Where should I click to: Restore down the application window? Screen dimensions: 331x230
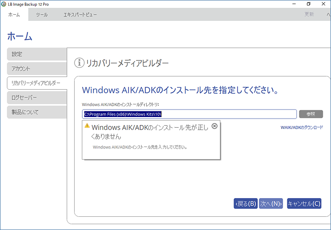pyautogui.click(x=309, y=4)
